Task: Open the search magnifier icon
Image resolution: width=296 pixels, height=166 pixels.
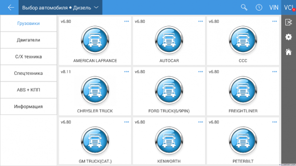Action: [x=244, y=8]
